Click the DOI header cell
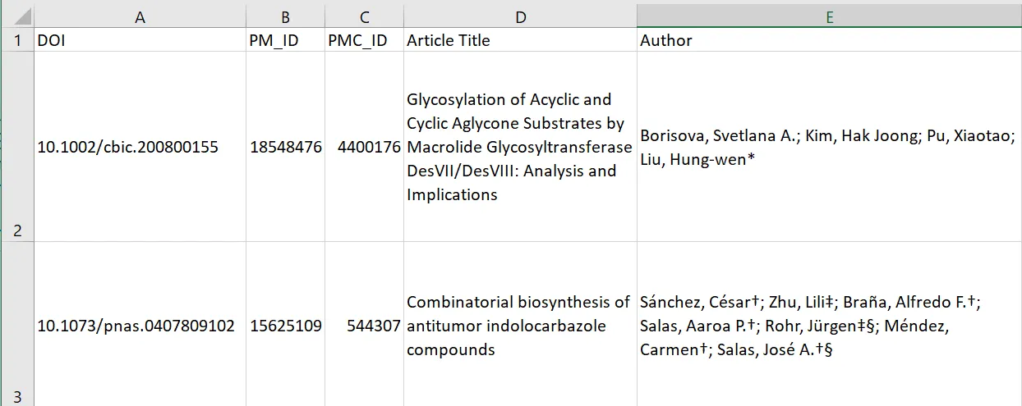The image size is (1022, 406). [140, 40]
